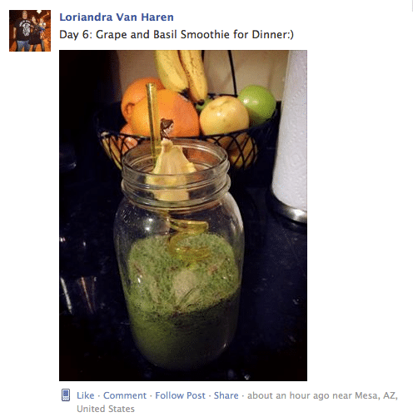Open the 'about an hour ago' timestamp
This screenshot has width=413, height=417.
281,395
